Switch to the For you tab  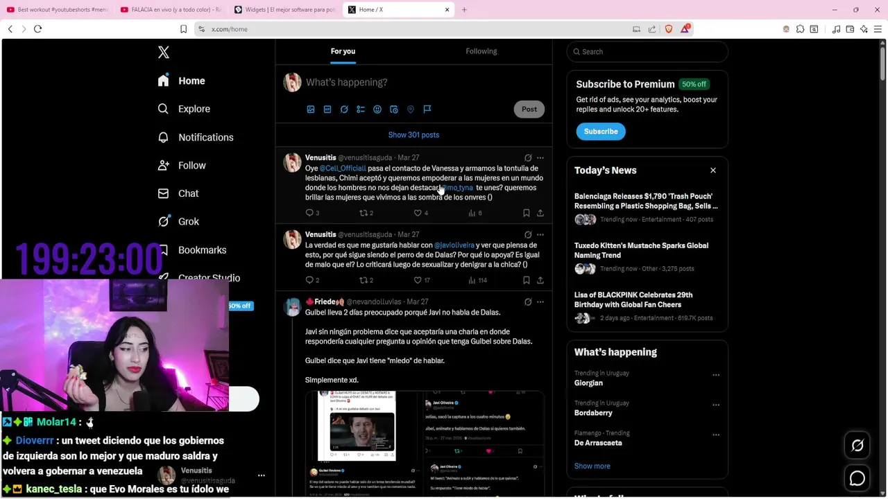click(343, 51)
